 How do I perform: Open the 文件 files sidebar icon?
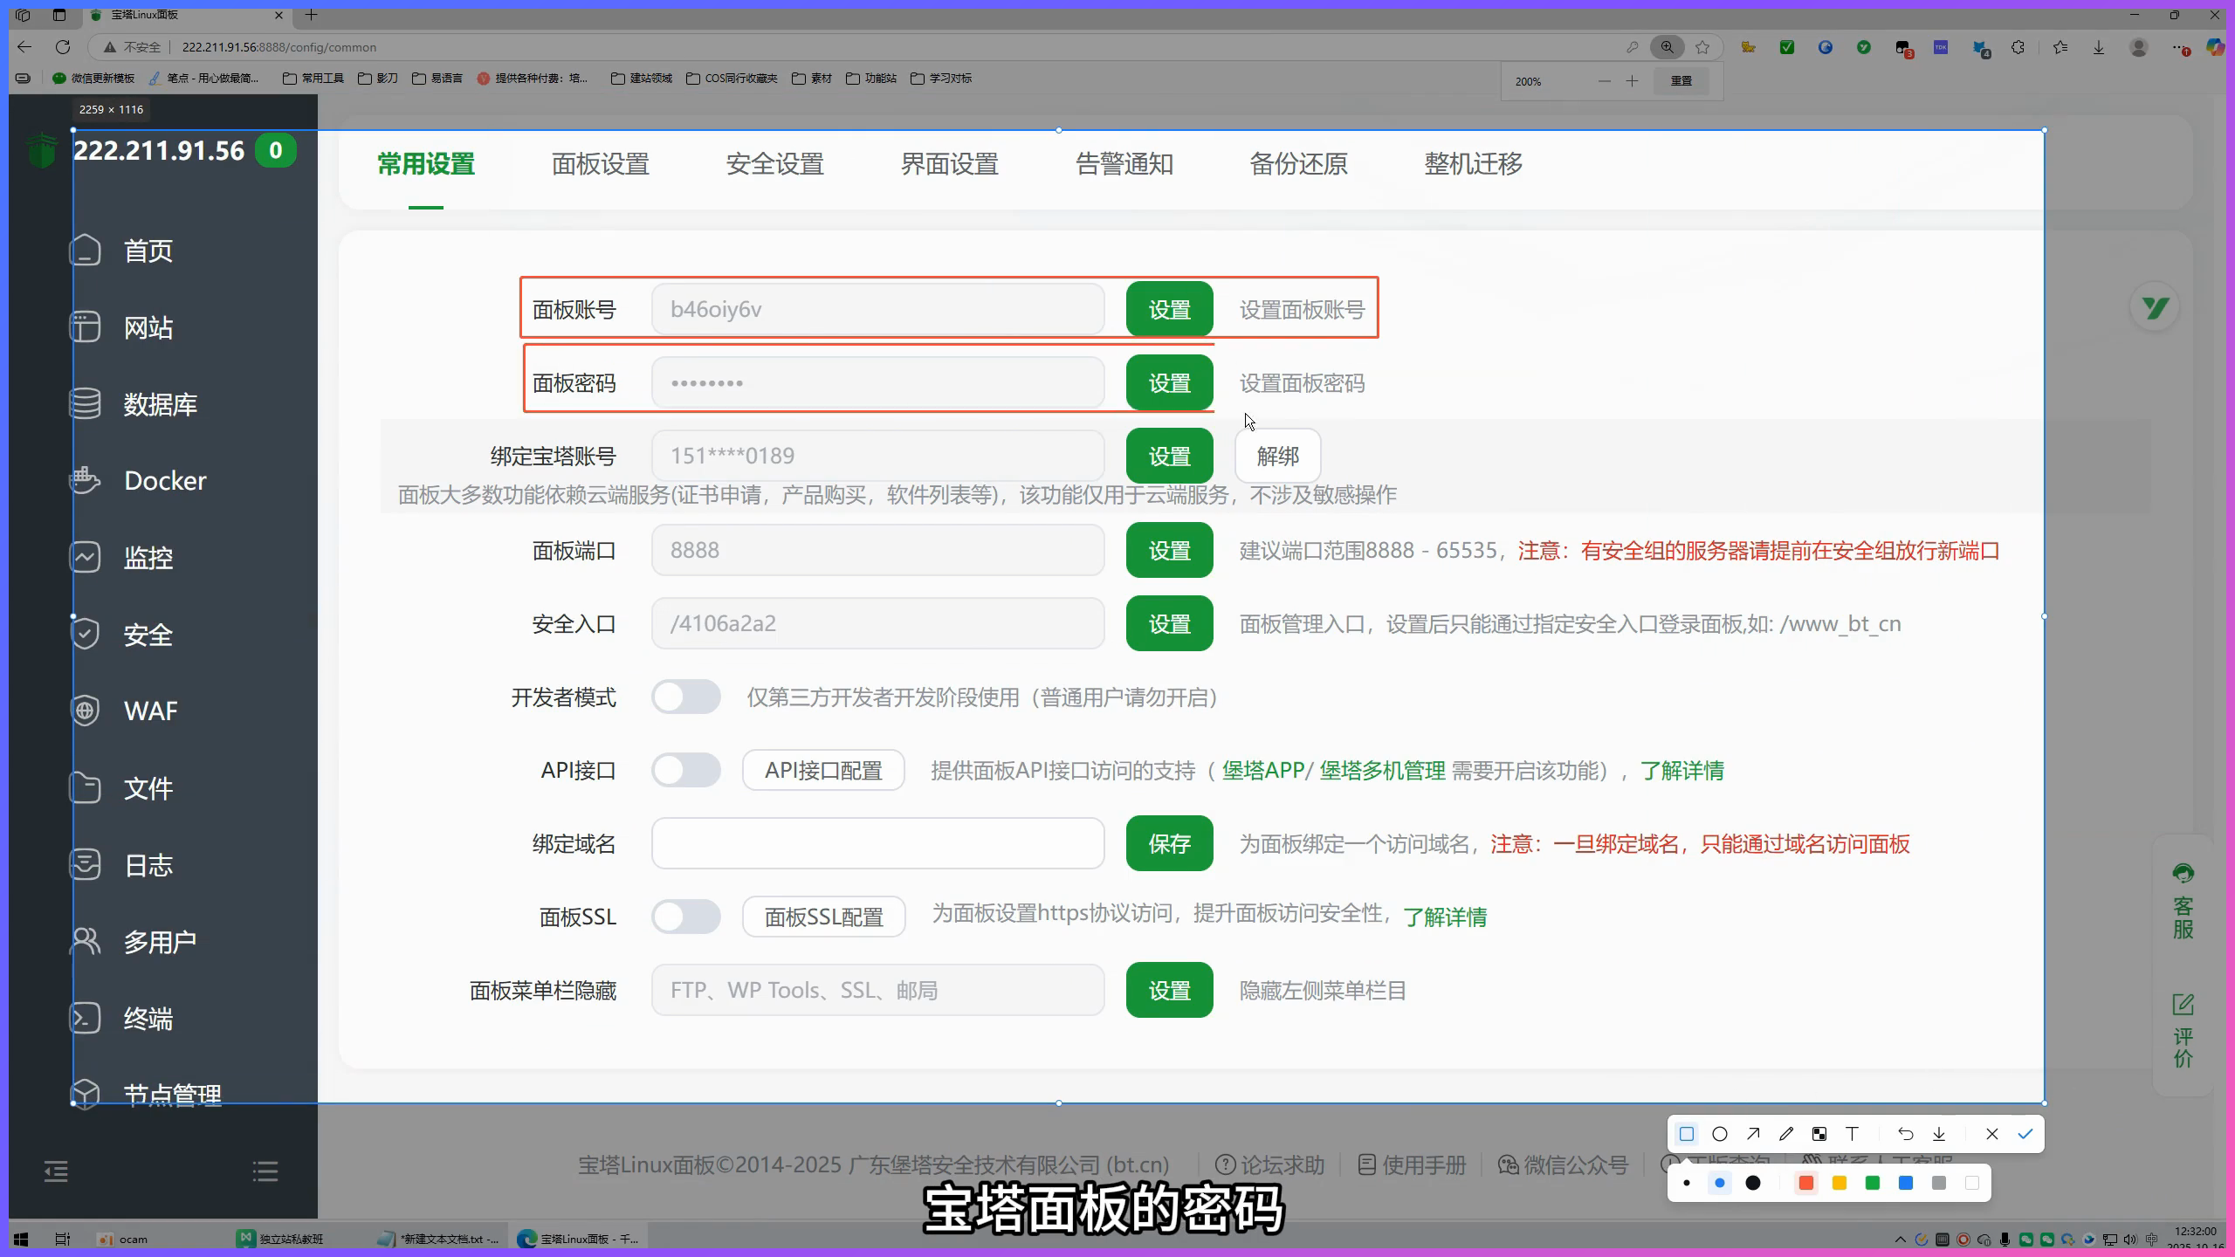pos(85,787)
